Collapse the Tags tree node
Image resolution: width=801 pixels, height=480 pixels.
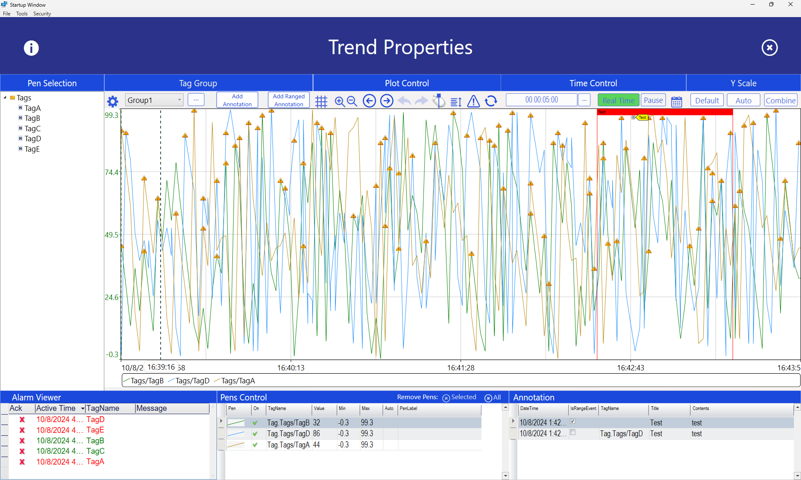coord(5,98)
